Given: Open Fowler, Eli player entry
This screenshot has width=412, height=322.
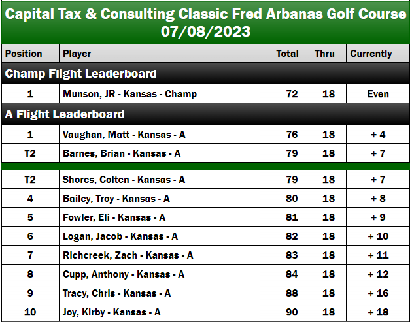Looking at the screenshot, I should tap(114, 217).
